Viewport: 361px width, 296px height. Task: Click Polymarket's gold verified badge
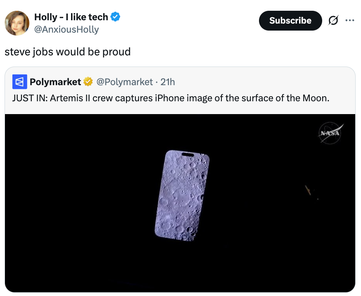point(88,82)
